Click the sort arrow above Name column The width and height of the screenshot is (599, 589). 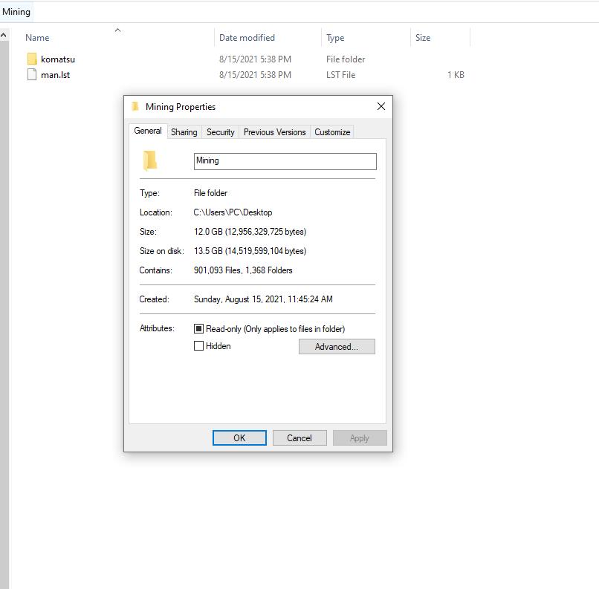[x=117, y=30]
